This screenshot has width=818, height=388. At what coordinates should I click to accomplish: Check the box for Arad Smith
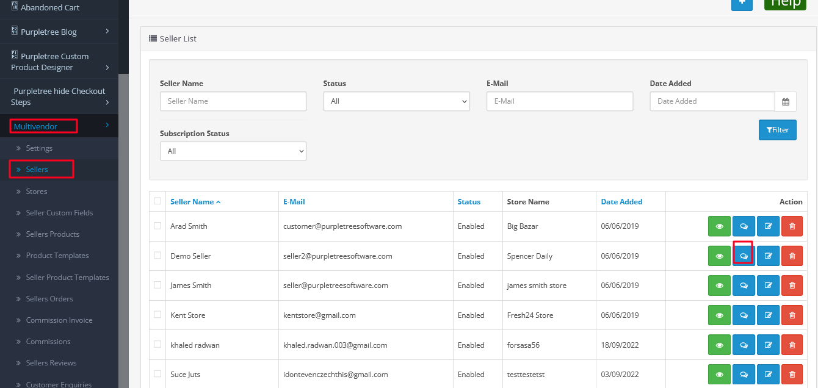(x=158, y=226)
